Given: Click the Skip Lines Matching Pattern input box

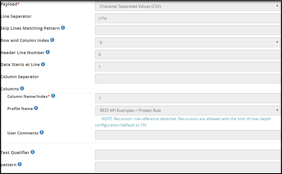Looking at the screenshot, I should point(187,30).
